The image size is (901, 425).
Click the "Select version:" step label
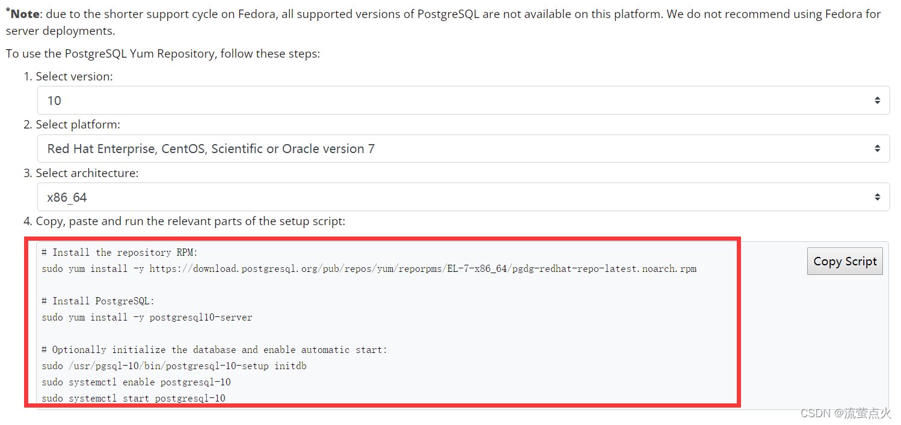click(x=74, y=76)
